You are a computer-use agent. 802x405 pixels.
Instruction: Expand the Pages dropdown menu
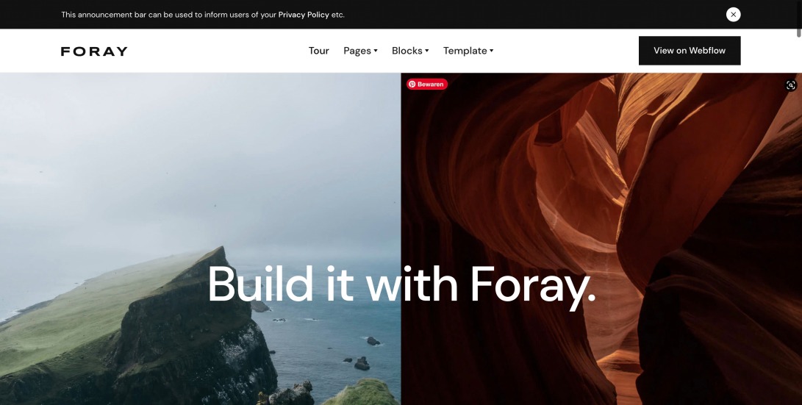point(360,51)
